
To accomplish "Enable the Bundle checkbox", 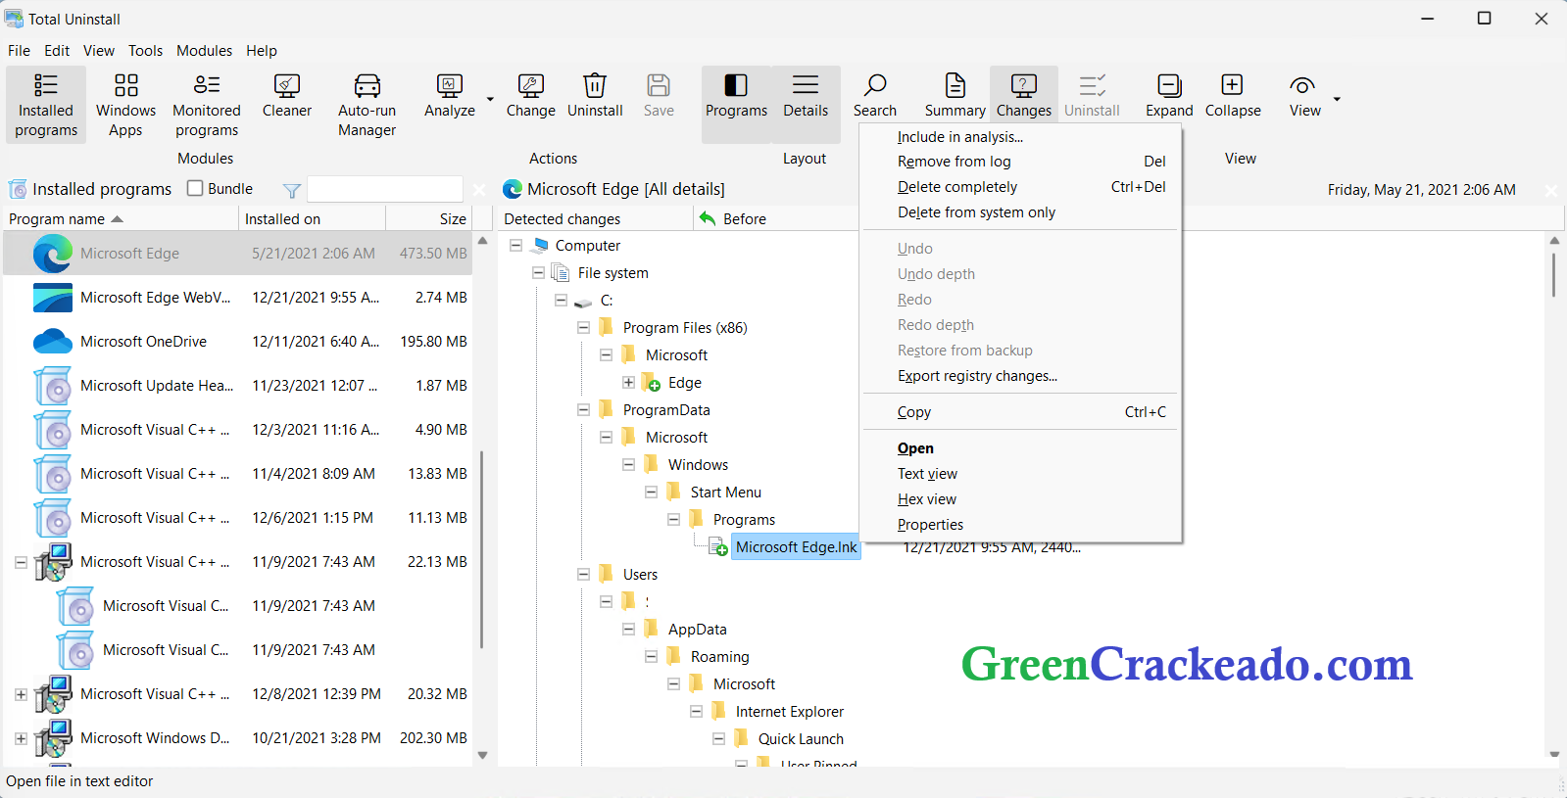I will [x=195, y=188].
